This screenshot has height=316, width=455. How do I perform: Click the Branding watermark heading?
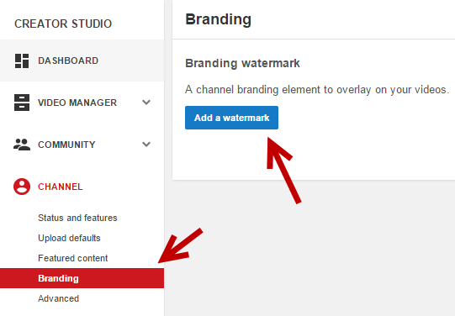(x=242, y=63)
